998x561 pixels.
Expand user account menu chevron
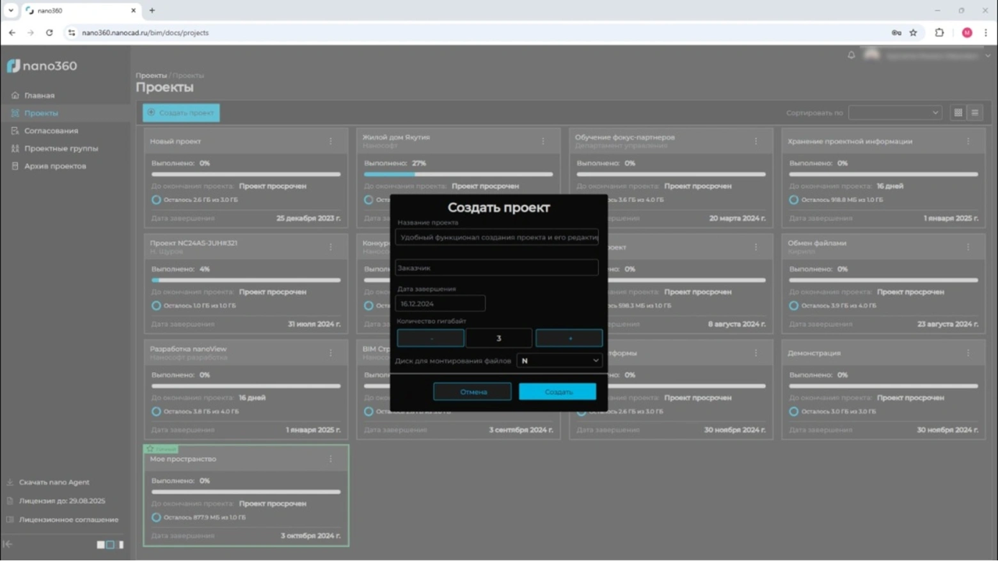pyautogui.click(x=988, y=56)
